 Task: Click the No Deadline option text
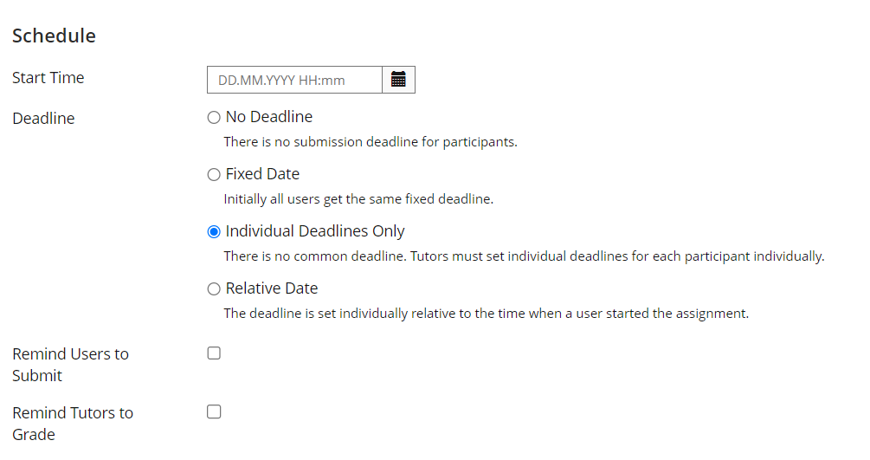268,117
